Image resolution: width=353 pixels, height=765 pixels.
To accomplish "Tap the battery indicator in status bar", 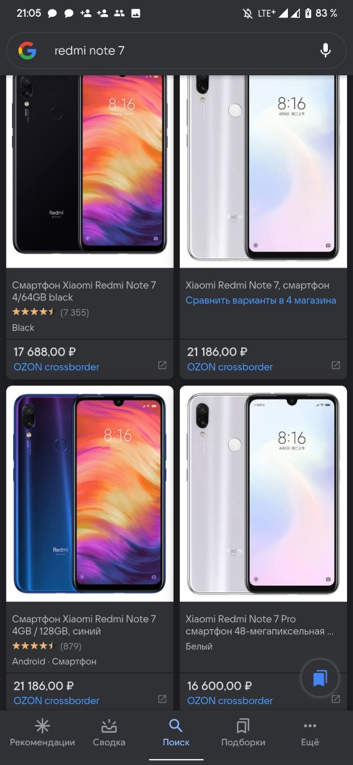I will click(x=309, y=13).
